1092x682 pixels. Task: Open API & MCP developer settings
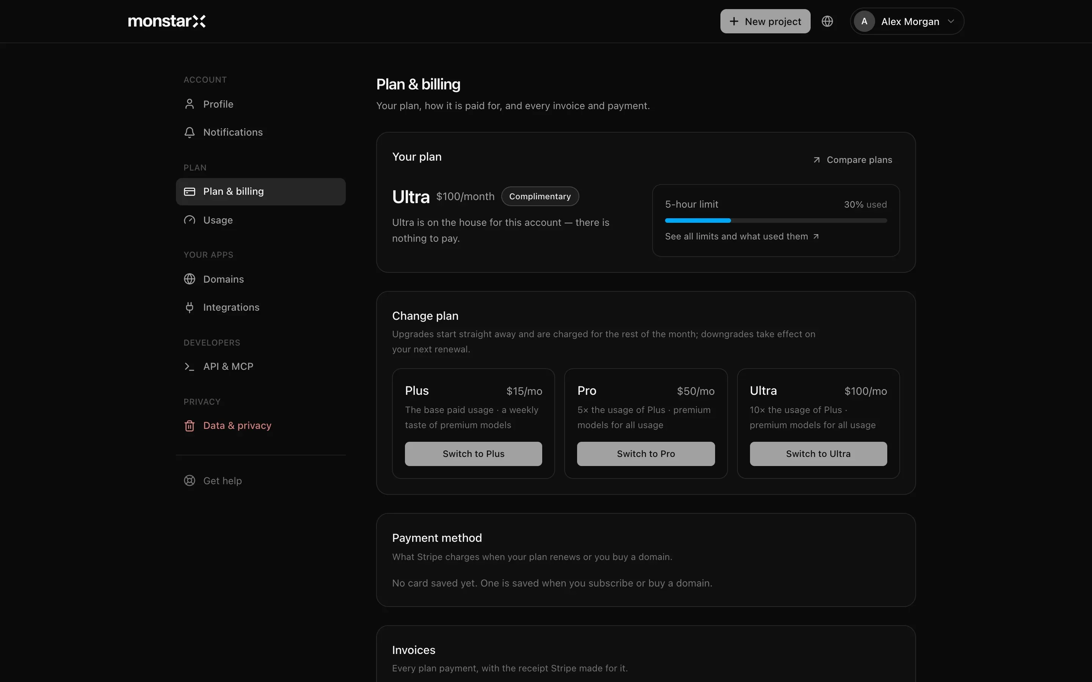point(261,367)
